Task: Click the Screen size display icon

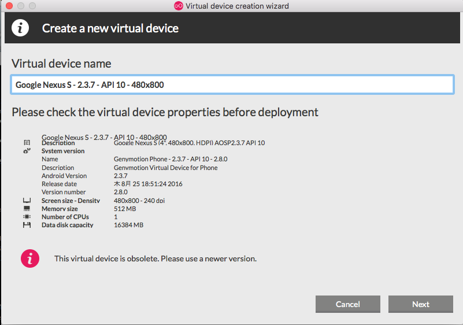Action: tap(27, 201)
